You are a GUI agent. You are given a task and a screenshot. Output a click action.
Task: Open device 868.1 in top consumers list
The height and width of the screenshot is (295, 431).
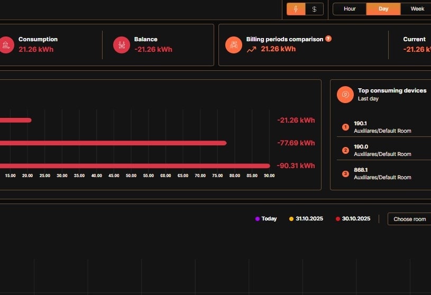click(x=382, y=173)
